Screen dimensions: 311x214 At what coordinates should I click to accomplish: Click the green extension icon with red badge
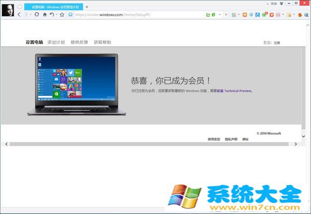[264, 15]
